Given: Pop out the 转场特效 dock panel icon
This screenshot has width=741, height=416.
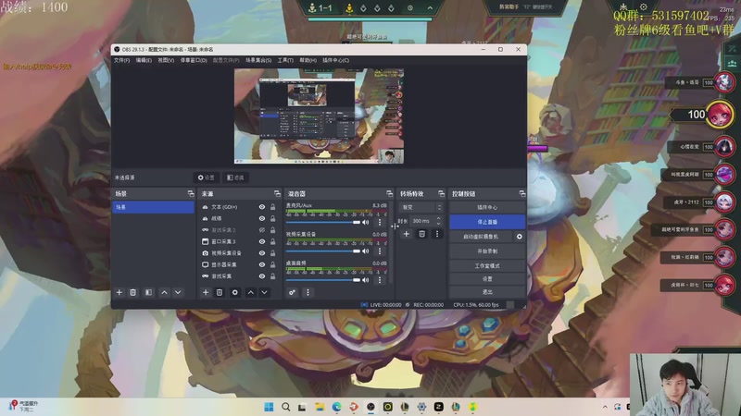Looking at the screenshot, I should coord(441,194).
